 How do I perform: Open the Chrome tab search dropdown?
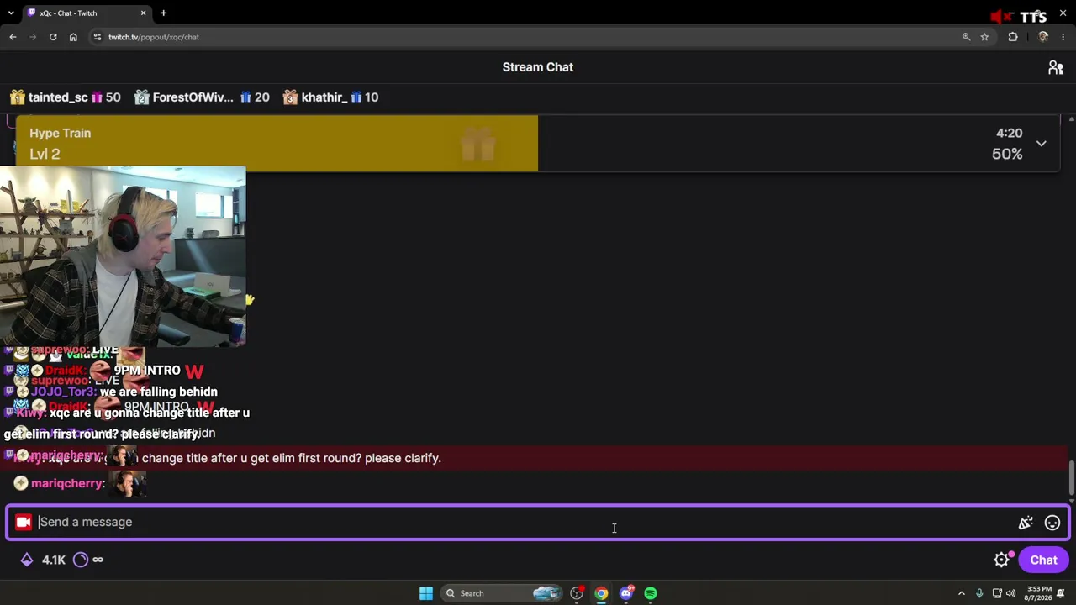click(x=12, y=13)
